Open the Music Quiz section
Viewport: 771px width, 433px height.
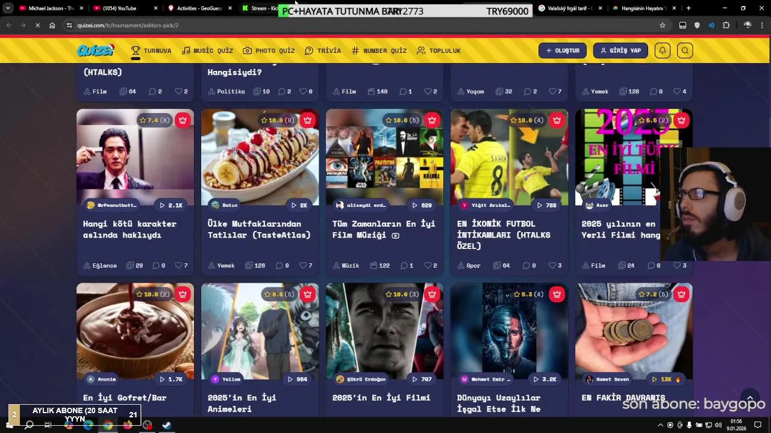(x=207, y=51)
